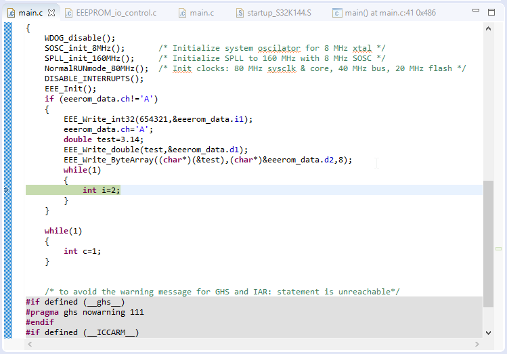Click on 'EEE_Write_int32(654321,&eeerom_data.i1);' line
Viewport: 507px width, 354px height.
[158, 119]
